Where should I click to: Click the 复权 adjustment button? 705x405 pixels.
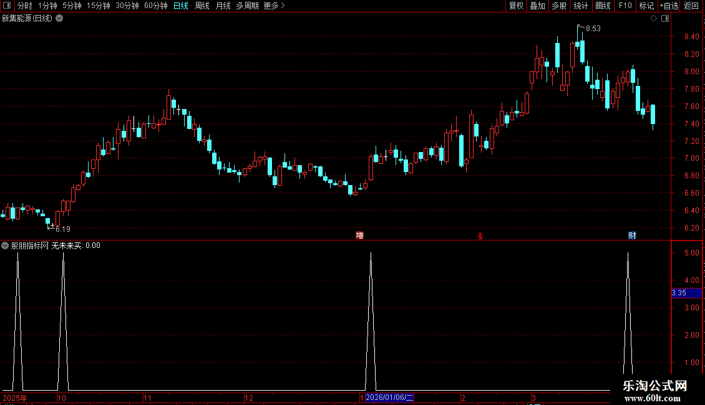[516, 6]
